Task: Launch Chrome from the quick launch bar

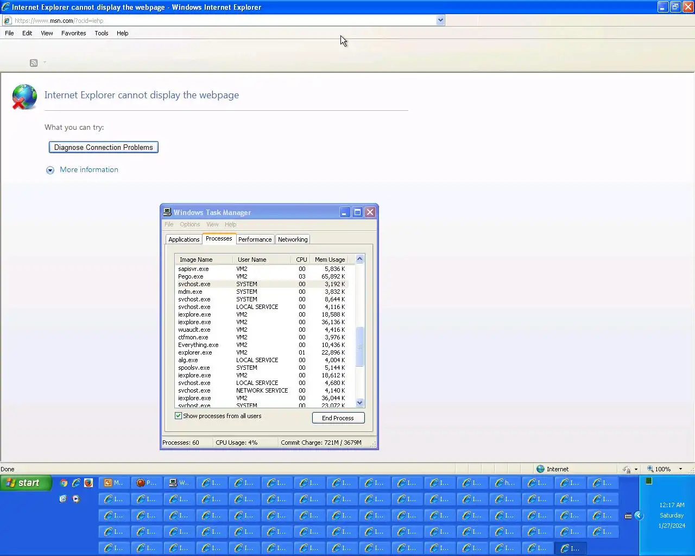Action: [64, 483]
